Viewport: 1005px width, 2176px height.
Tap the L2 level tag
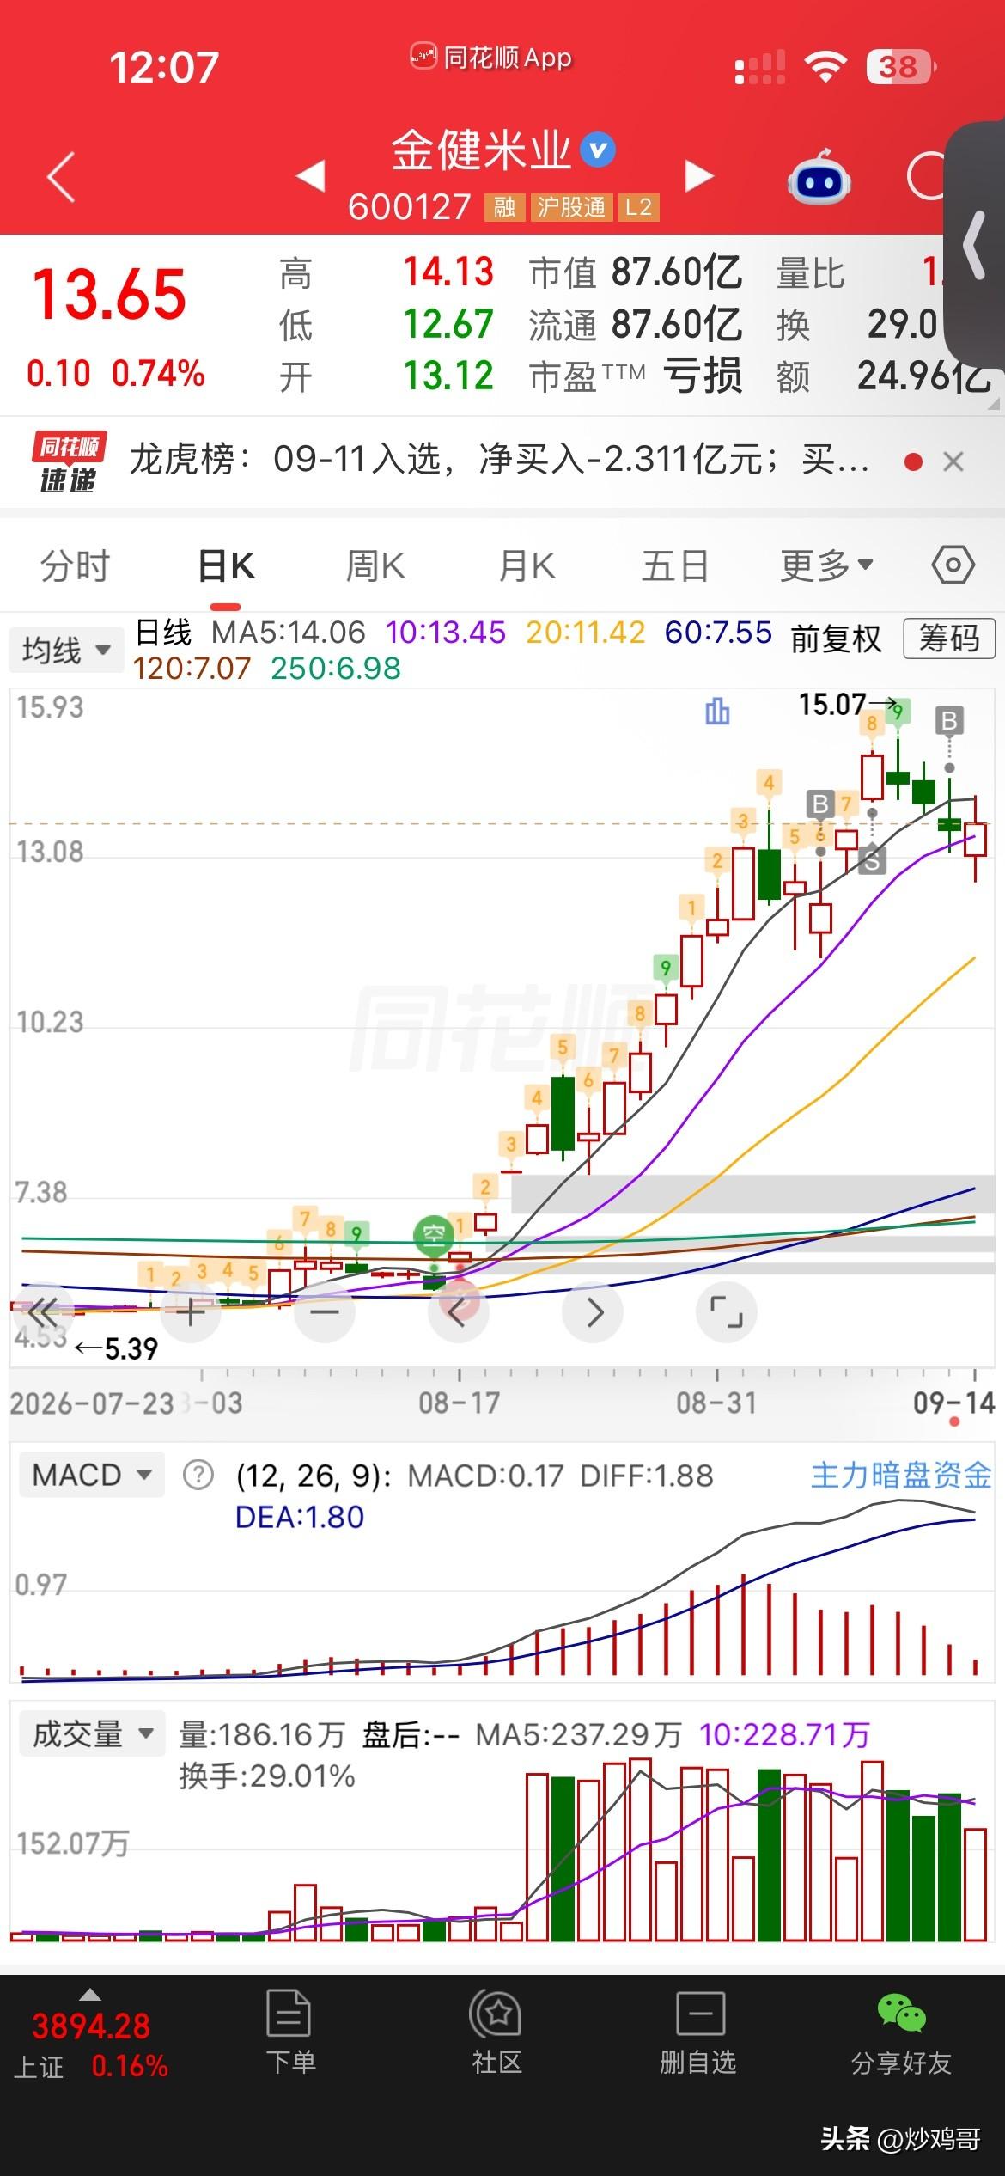coord(638,207)
